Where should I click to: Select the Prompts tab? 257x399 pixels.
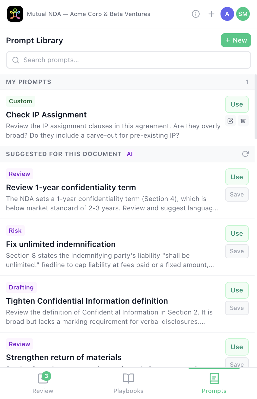click(214, 383)
